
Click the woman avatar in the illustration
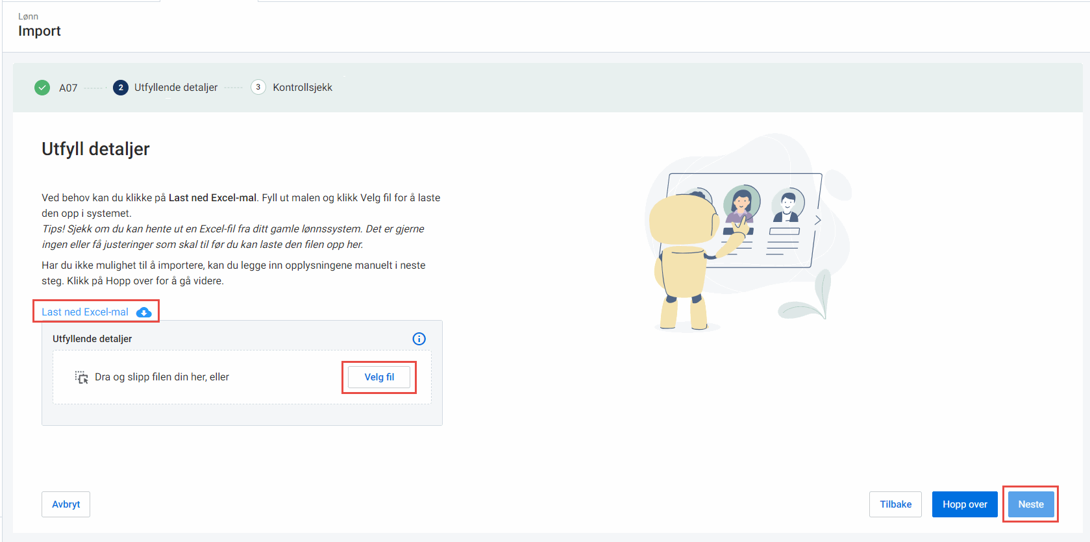741,203
